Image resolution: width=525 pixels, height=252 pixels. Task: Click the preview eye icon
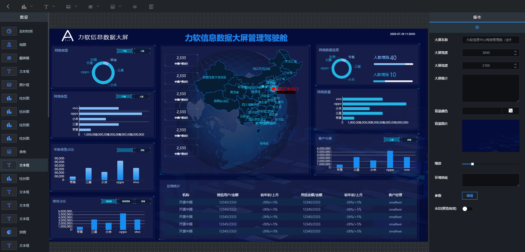135,6
